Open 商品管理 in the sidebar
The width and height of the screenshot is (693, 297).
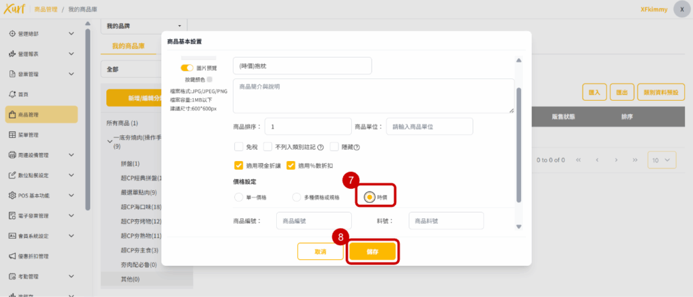[41, 114]
